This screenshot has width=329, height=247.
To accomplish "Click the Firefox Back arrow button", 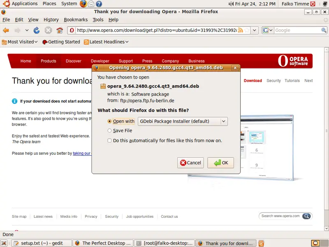I will (6, 30).
